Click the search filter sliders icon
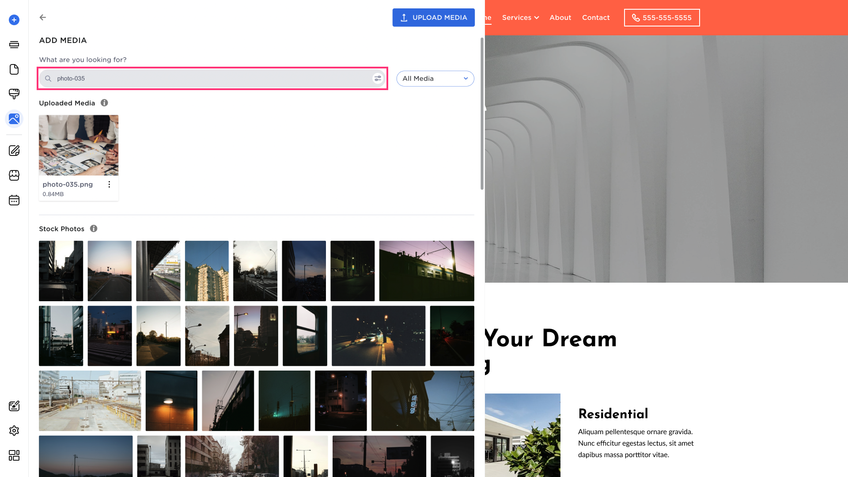 378,79
